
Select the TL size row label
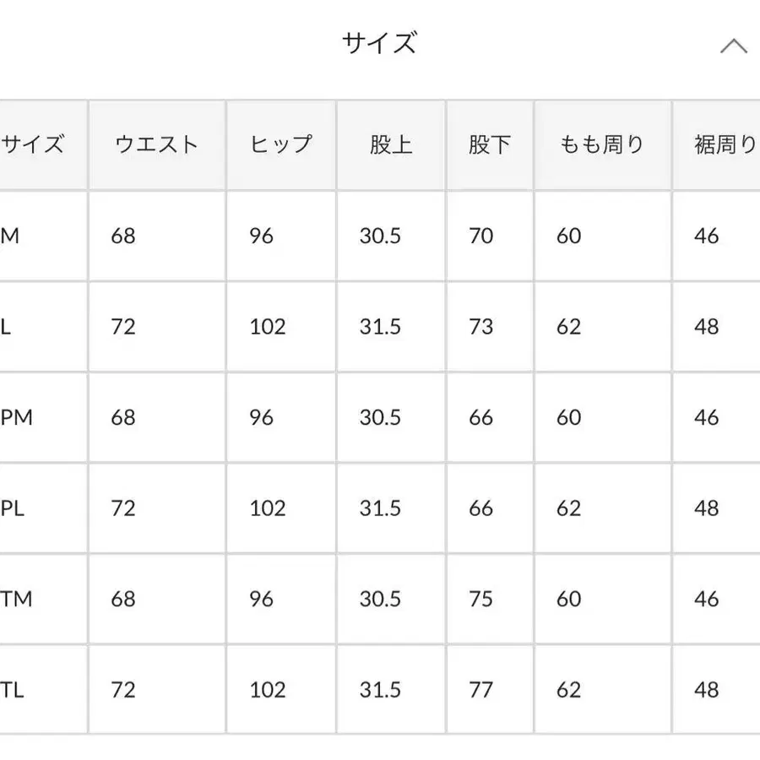(12, 690)
